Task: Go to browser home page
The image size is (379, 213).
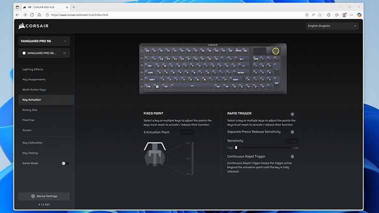Action: tap(39, 15)
